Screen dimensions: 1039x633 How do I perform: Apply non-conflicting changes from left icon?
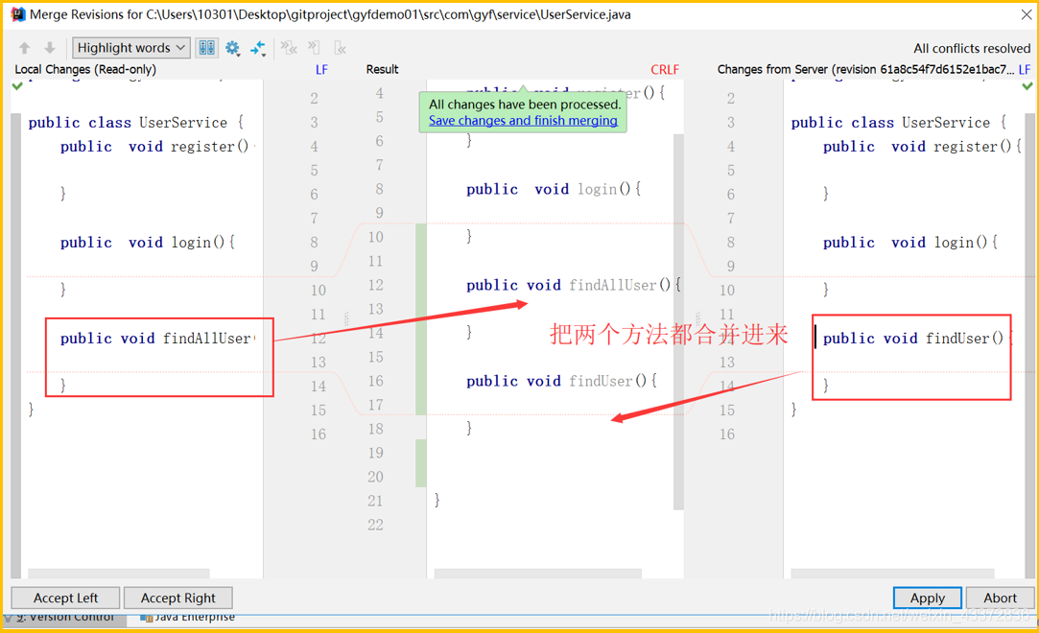click(314, 48)
